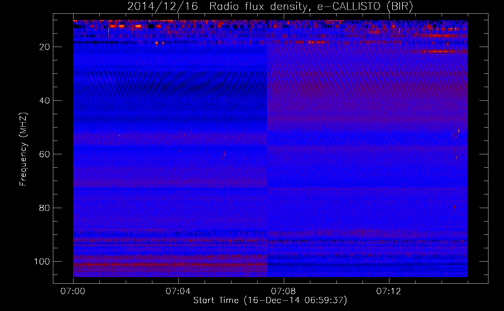Click the 07:00 time tick label
504x311 pixels.
point(73,291)
